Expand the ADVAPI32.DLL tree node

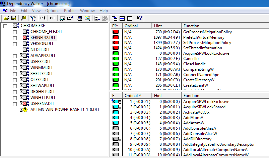click(15, 56)
